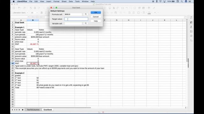Open Help from the Goal Seek dialog
Image resolution: width=204 pixels, height=114 pixels.
[x=96, y=21]
